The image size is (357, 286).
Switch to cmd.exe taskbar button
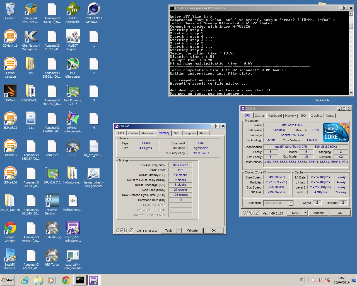[79, 280]
